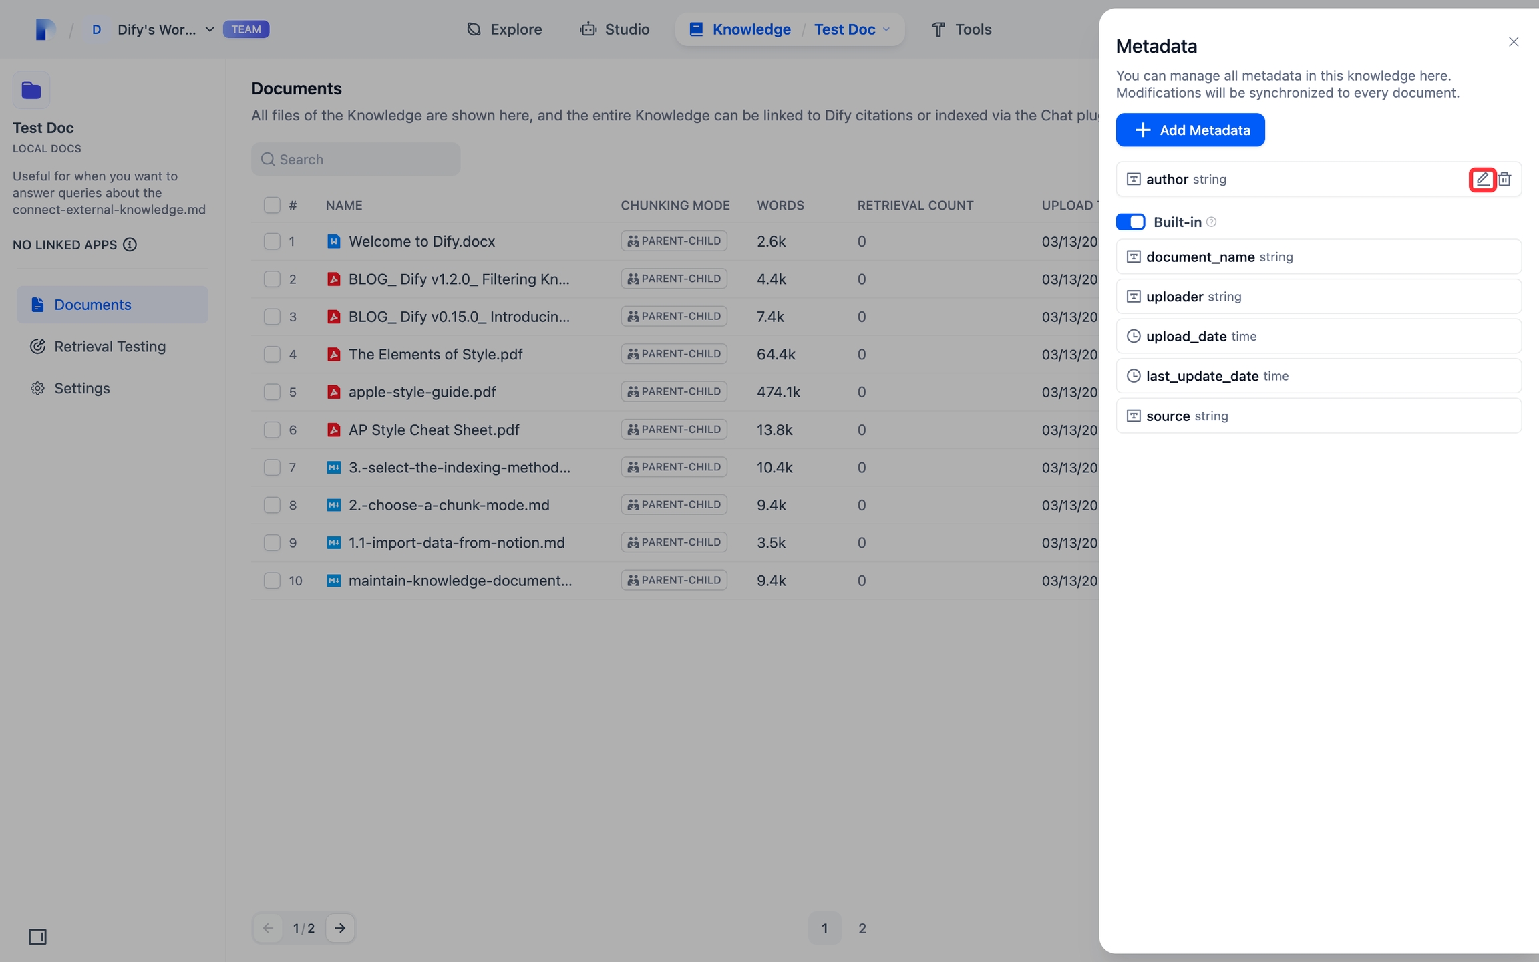This screenshot has width=1539, height=962.
Task: Delete the author metadata with trash icon
Action: click(x=1504, y=179)
